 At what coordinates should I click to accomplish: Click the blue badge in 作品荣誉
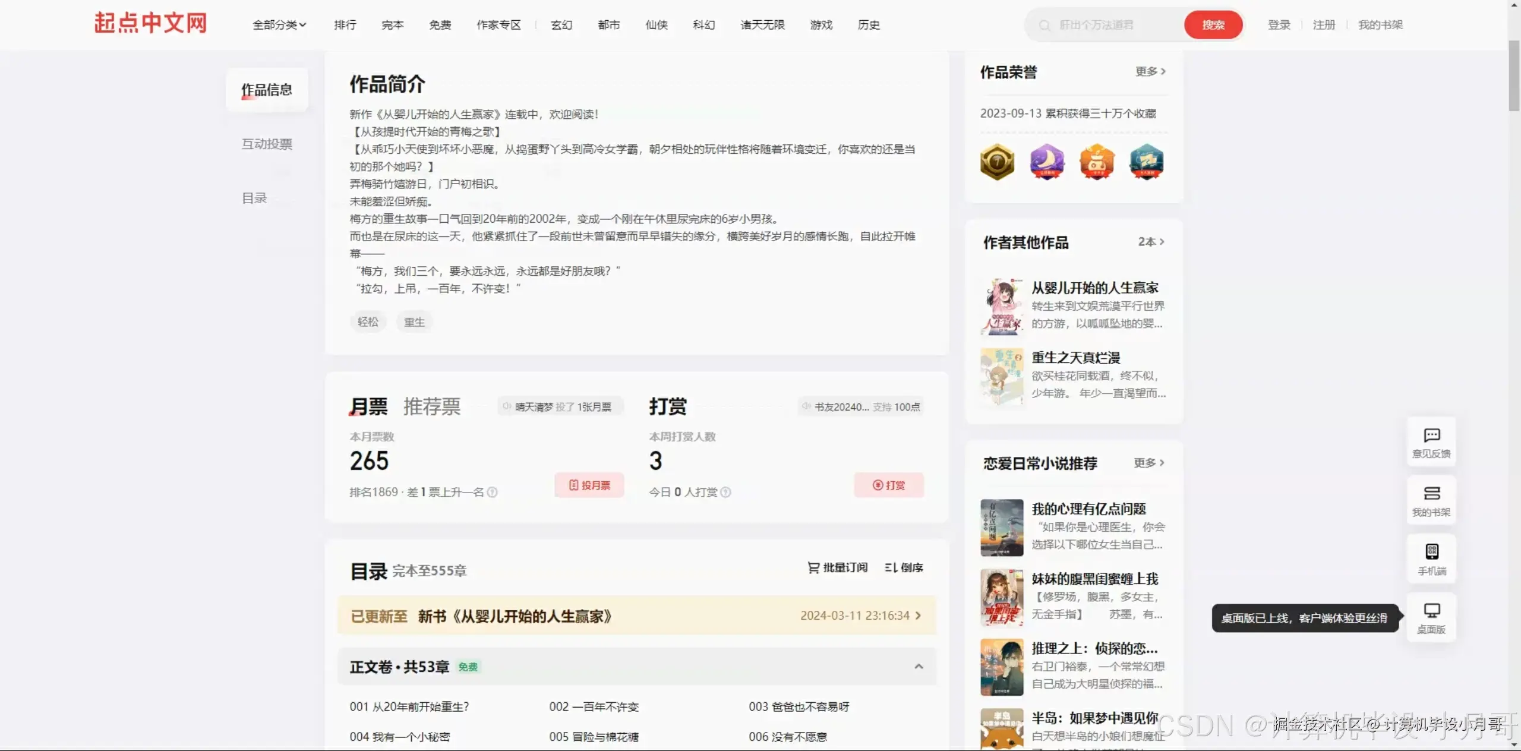coord(1146,162)
